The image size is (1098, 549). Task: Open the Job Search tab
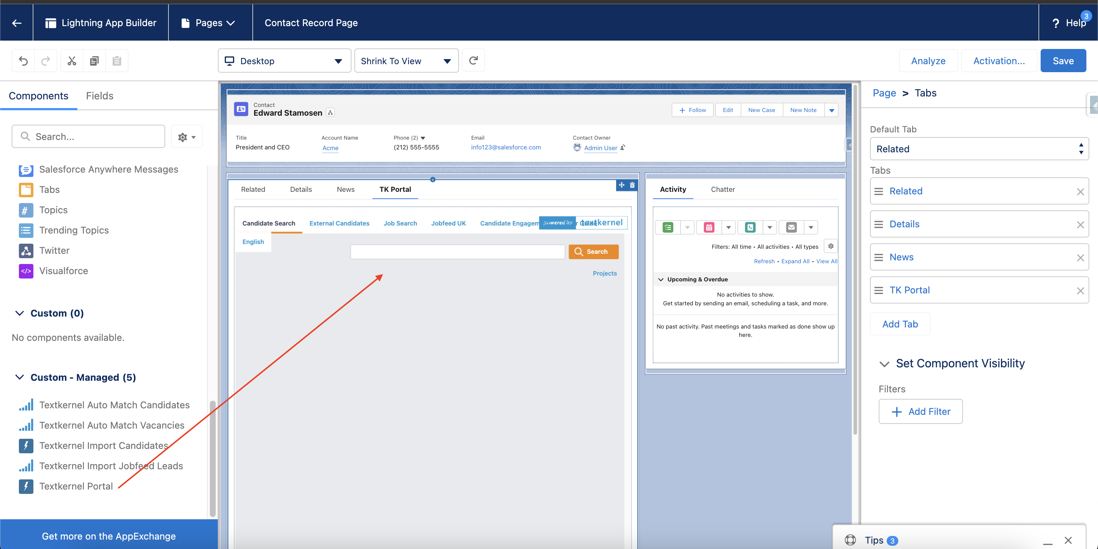pyautogui.click(x=400, y=223)
